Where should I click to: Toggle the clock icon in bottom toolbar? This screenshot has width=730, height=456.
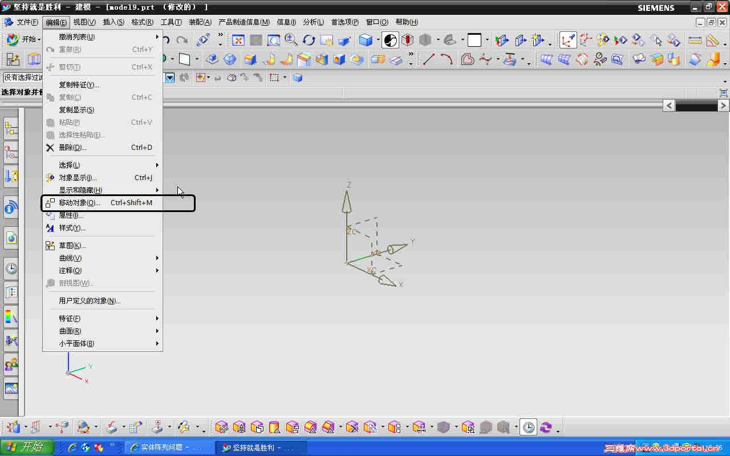(529, 427)
